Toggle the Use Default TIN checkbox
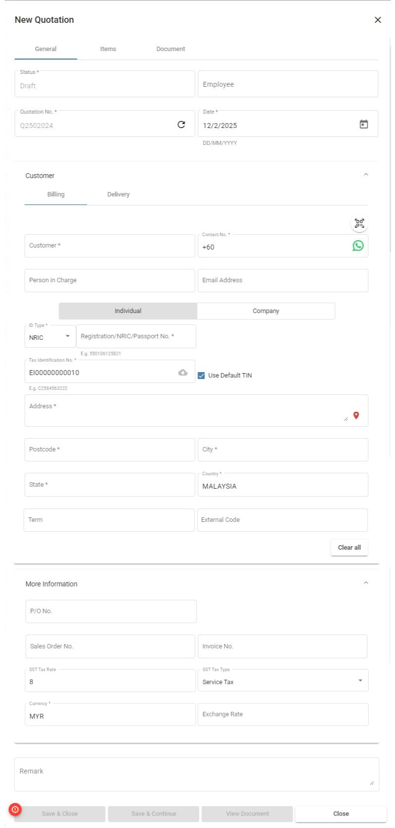Screen dimensions: 395x828 pos(201,376)
